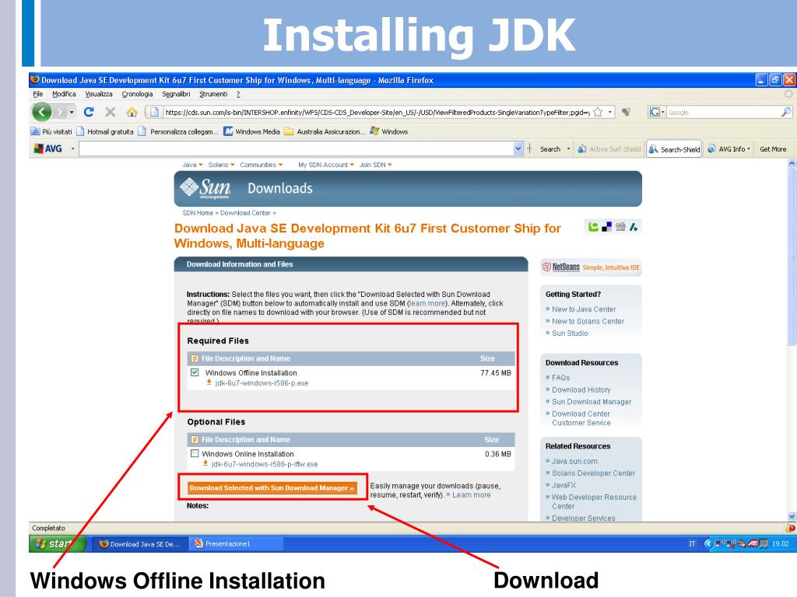Image resolution: width=797 pixels, height=597 pixels.
Task: Click the Presentazione1 taskbar item
Action: [x=237, y=543]
